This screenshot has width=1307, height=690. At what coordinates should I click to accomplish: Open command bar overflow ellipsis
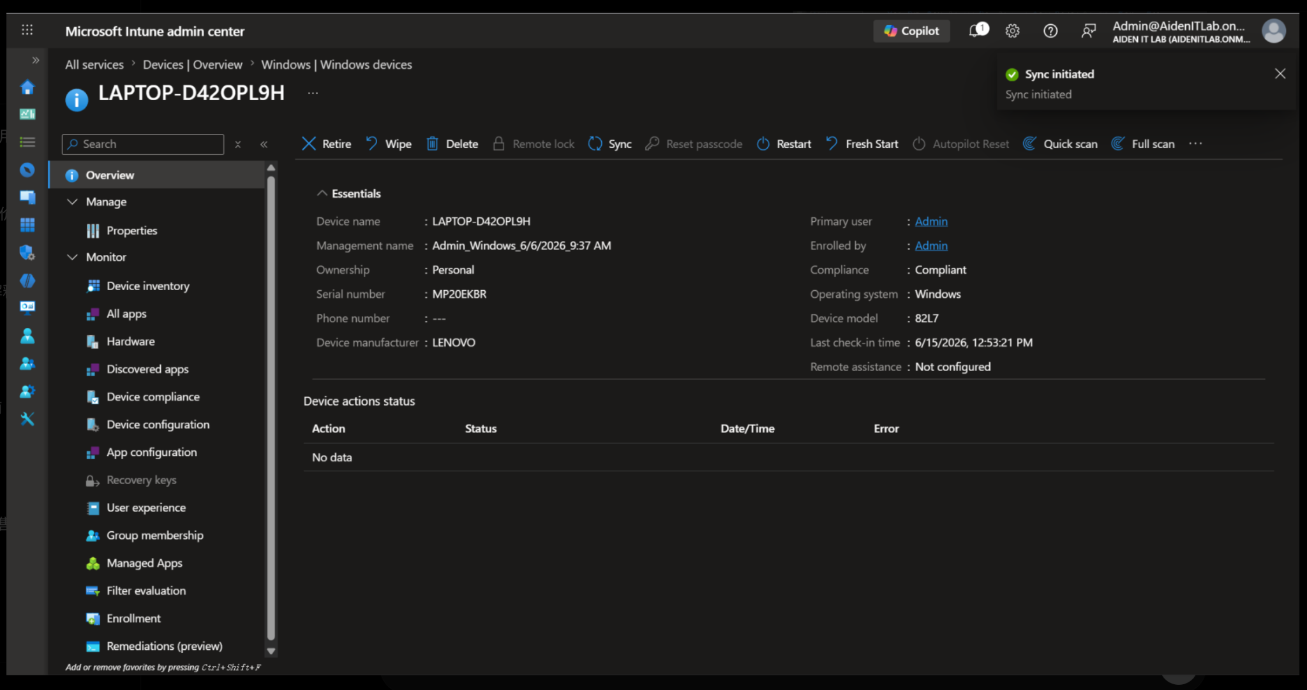1195,143
